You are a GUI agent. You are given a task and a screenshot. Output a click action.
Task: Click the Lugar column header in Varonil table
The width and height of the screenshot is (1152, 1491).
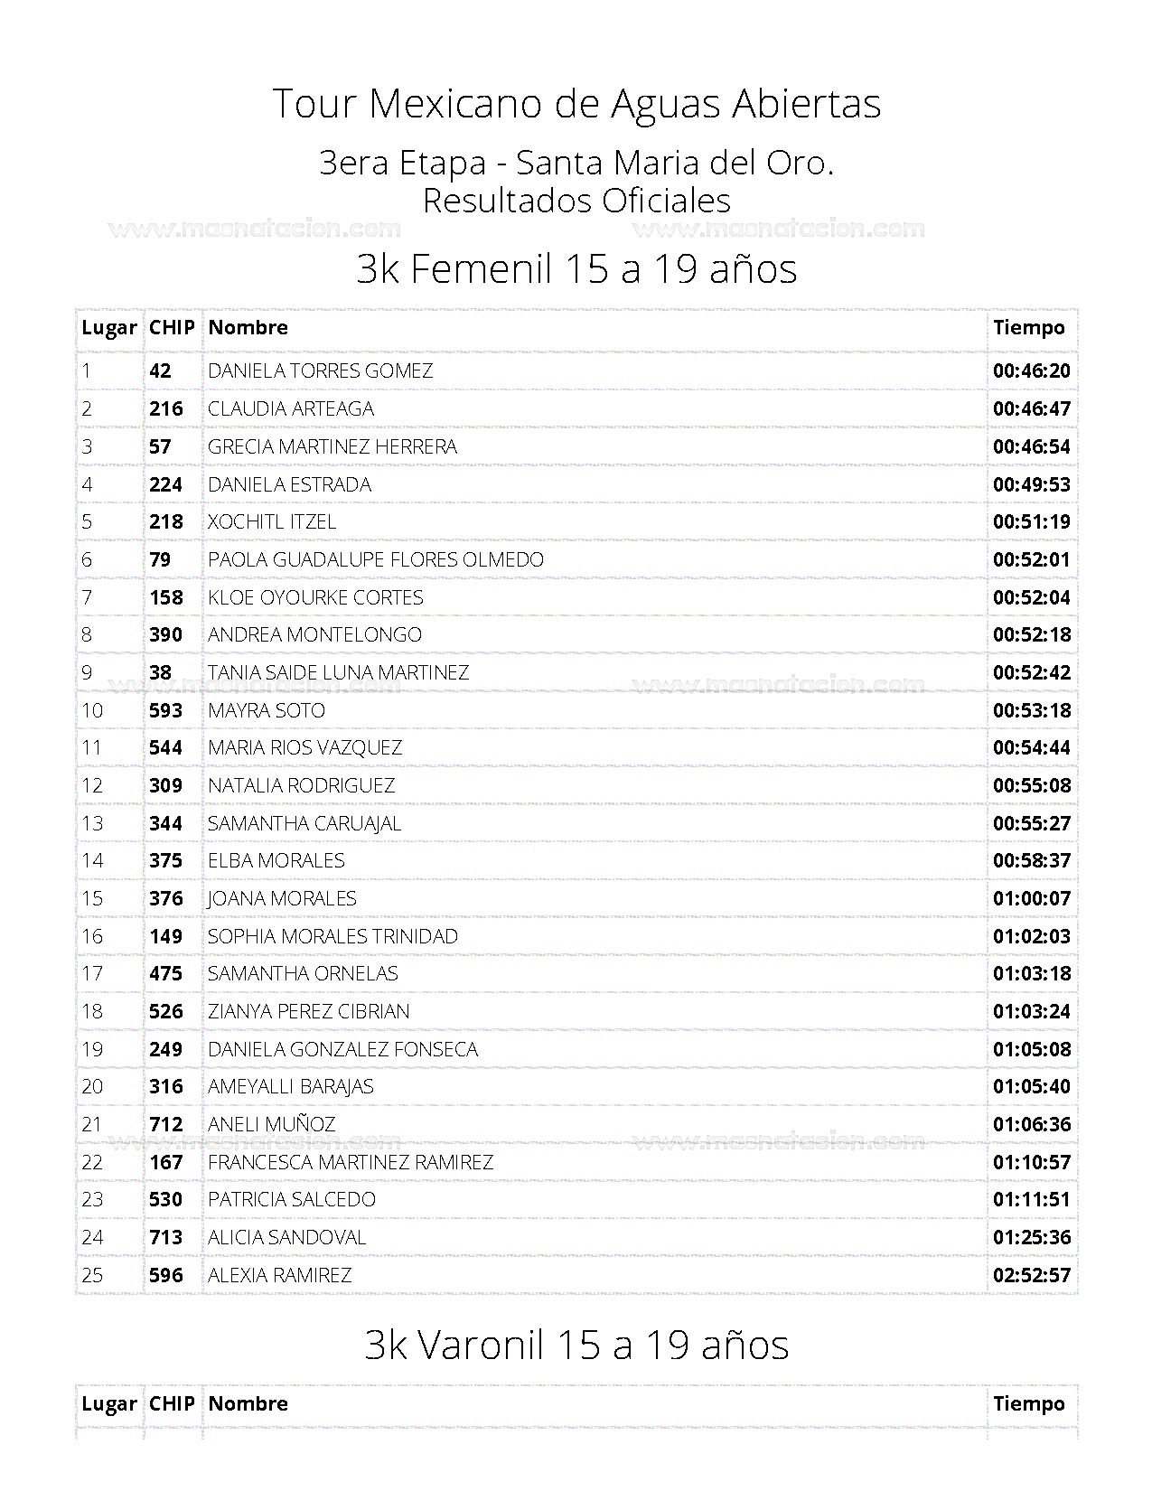(109, 1404)
